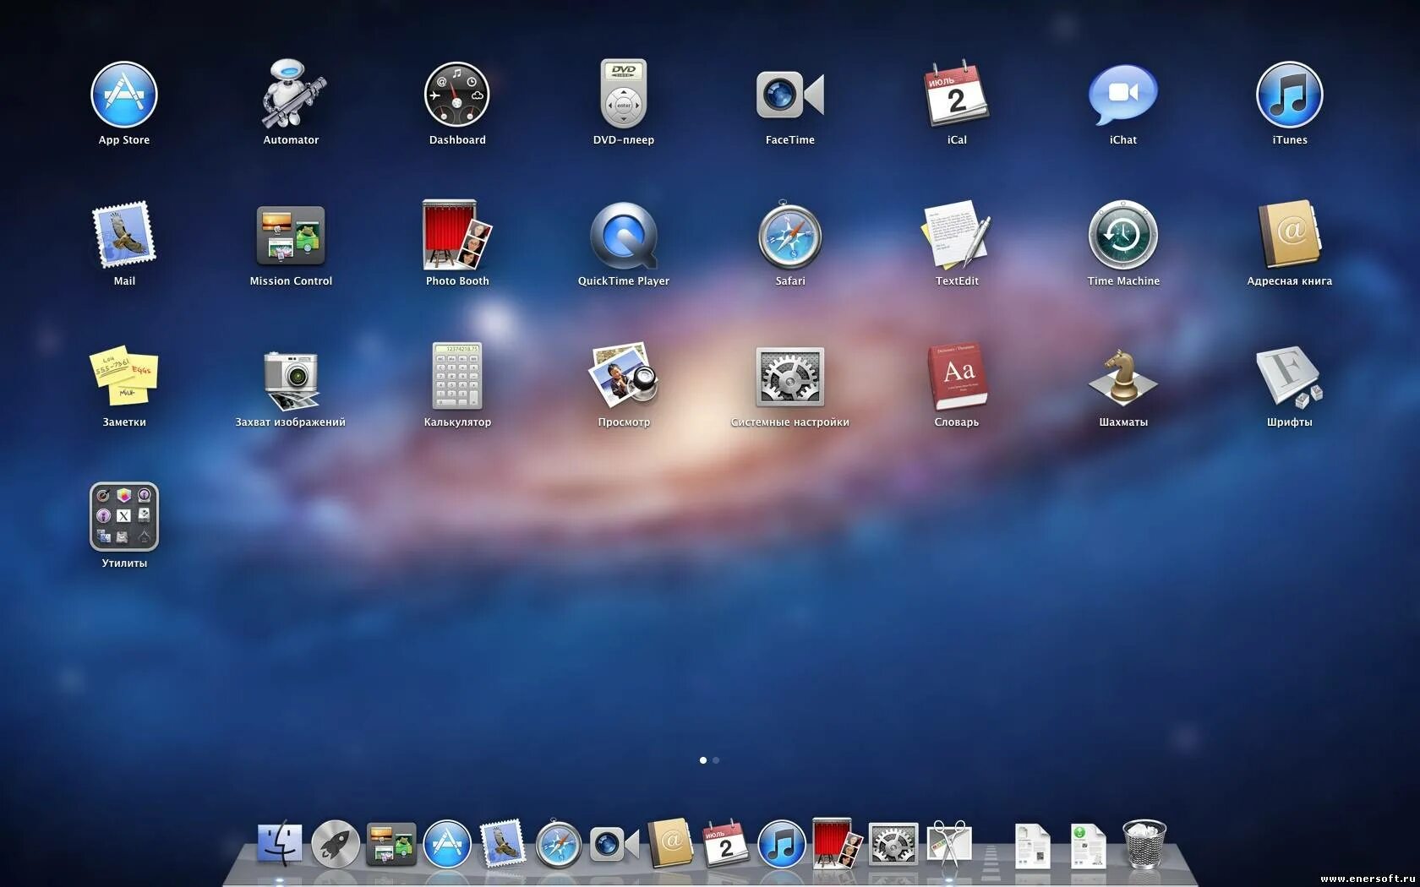Screen dimensions: 1420x887
Task: Launch DVD-плеер from Launchpad
Action: pyautogui.click(x=624, y=95)
